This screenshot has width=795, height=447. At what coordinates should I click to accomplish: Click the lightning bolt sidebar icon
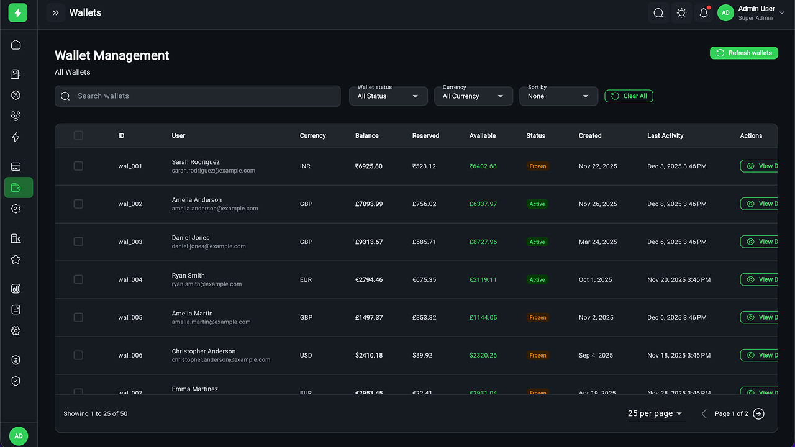click(x=16, y=137)
